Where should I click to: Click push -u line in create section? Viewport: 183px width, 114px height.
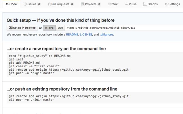coord(32,73)
